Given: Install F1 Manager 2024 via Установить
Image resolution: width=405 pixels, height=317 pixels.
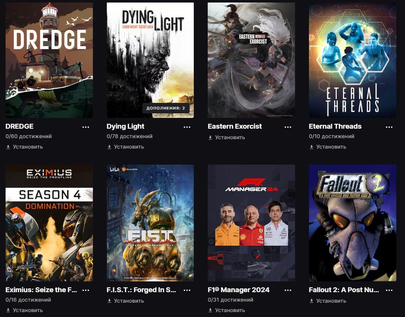Looking at the screenshot, I should [x=226, y=310].
